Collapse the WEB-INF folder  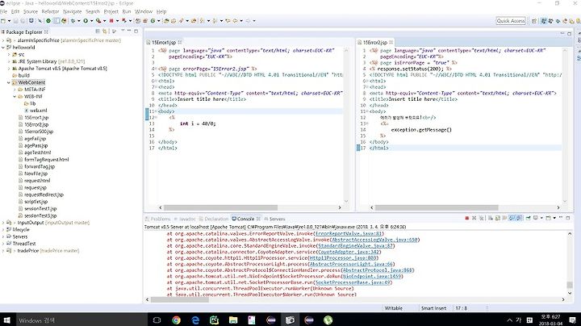15,97
